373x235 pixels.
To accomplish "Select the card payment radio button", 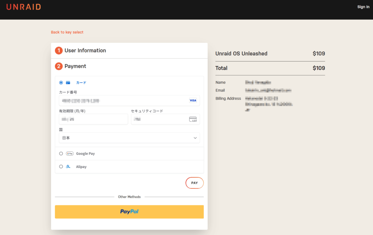I will (x=61, y=83).
